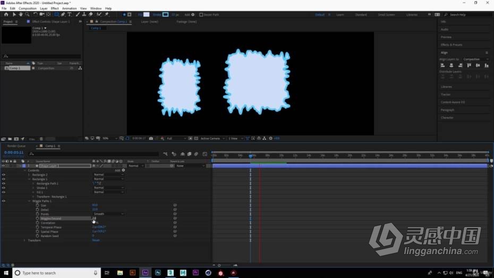494x278 pixels.
Task: Click the Windows Start button
Action: (6, 273)
